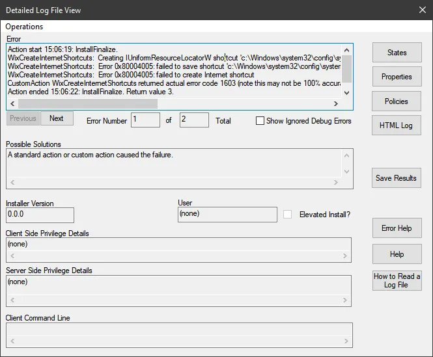Screen dimensions: 433x357
Task: Click up arrow of Possible Solutions scrollbar
Action: (347, 155)
